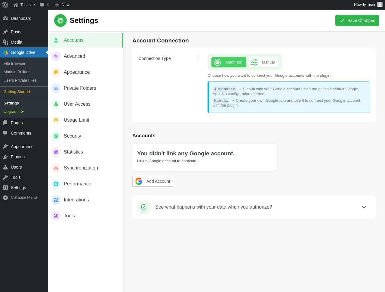Click the WordPress logo icon
Screen dimensions: 385x292
(5, 5)
